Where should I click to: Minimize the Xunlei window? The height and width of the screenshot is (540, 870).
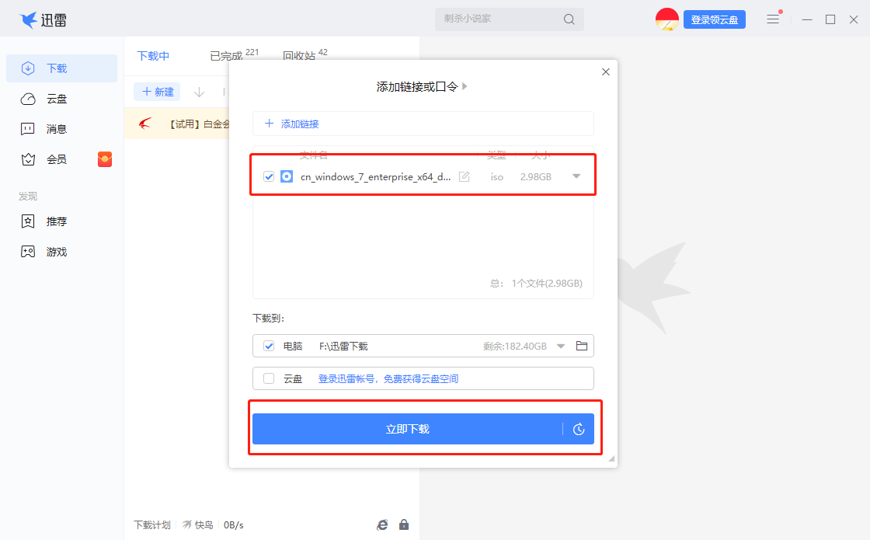tap(807, 19)
